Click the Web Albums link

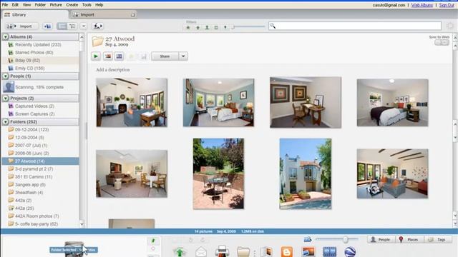point(422,5)
